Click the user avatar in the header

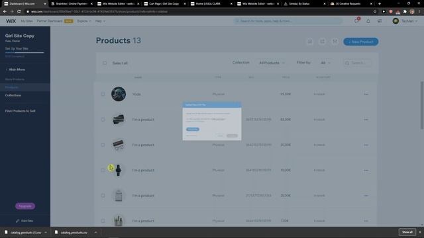coord(396,21)
